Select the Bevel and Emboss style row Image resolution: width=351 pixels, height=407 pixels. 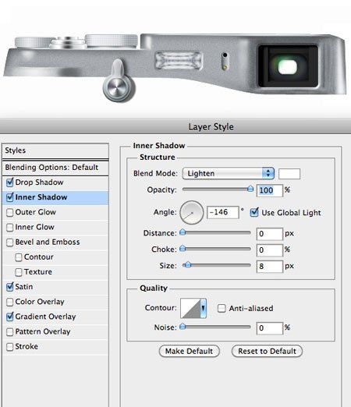click(55, 242)
